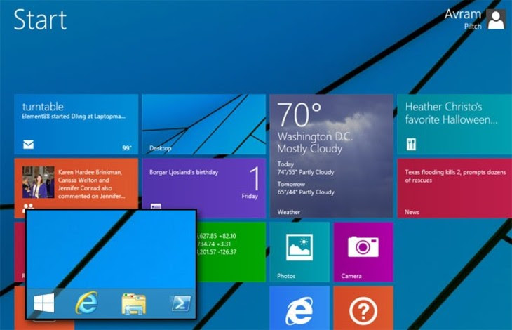Open People tile with Karen Hardee Brinkman
The height and width of the screenshot is (330, 512).
[x=76, y=187]
